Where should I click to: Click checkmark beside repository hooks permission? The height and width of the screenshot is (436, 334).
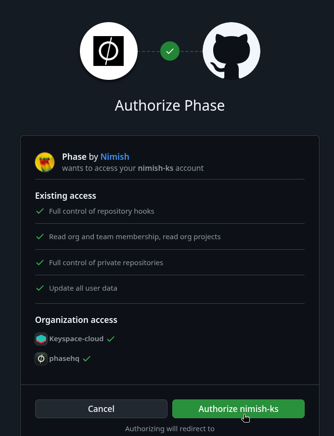40,211
